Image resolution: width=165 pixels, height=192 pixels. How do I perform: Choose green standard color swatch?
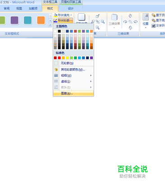[75, 58]
